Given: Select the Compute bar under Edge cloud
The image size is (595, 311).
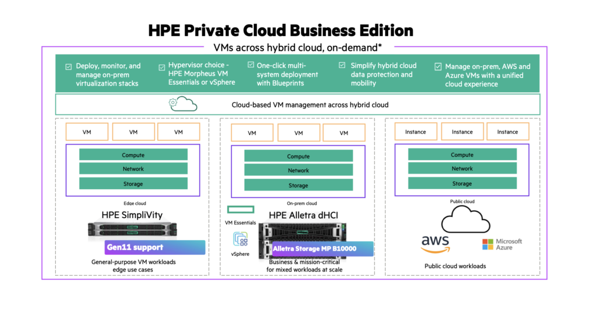Looking at the screenshot, I should (x=133, y=155).
